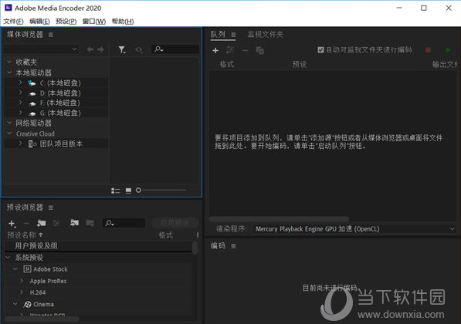Click the Media Browser search field
The height and width of the screenshot is (324, 461).
(175, 49)
